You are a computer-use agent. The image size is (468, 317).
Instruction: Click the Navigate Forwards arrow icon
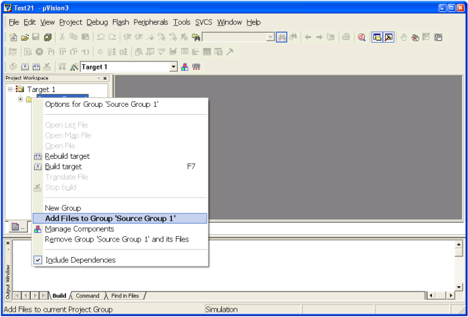pos(320,37)
